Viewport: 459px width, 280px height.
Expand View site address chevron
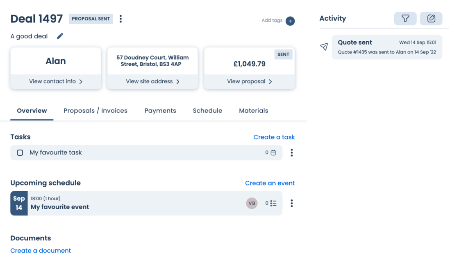point(178,82)
